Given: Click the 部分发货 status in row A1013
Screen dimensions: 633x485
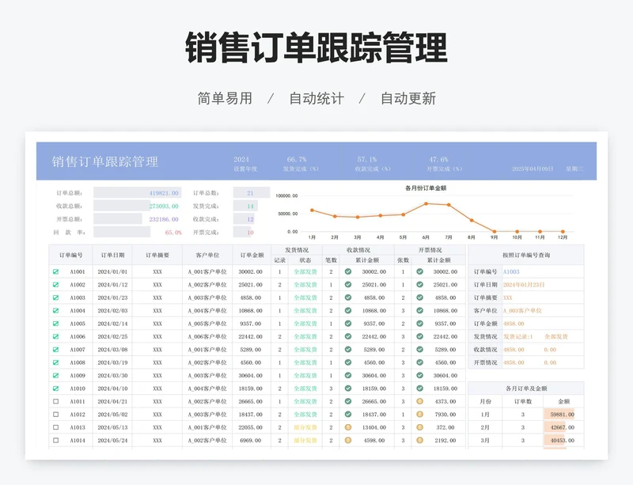Looking at the screenshot, I should [x=305, y=427].
